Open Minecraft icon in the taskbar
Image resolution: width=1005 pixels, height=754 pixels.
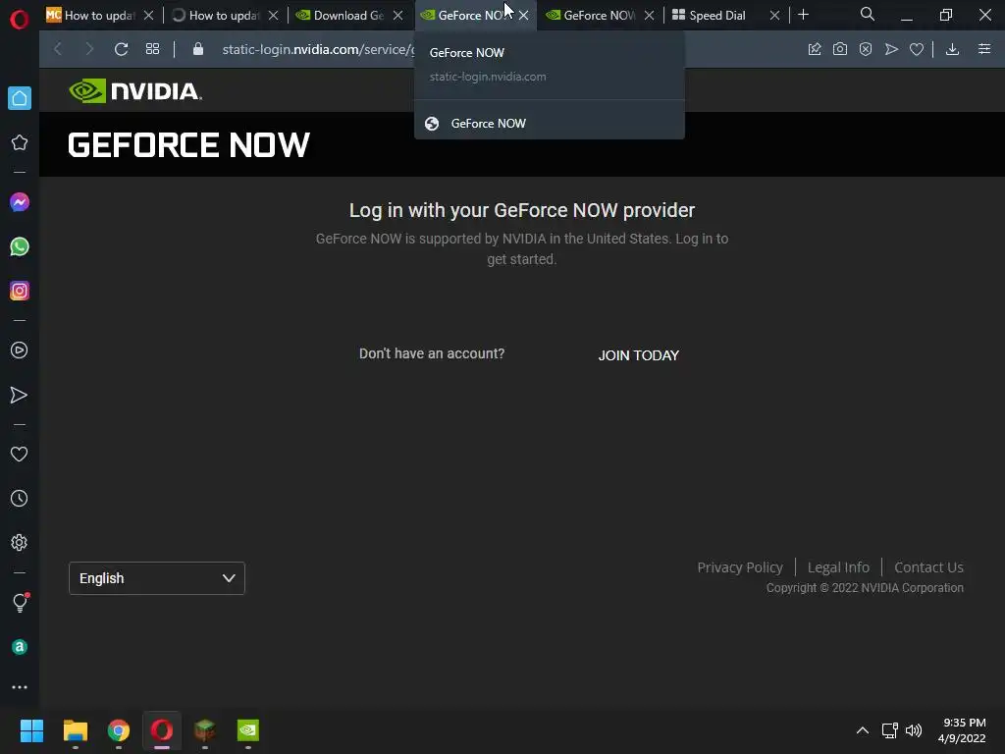205,730
